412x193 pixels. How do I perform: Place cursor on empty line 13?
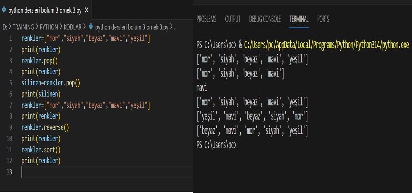tap(80, 172)
